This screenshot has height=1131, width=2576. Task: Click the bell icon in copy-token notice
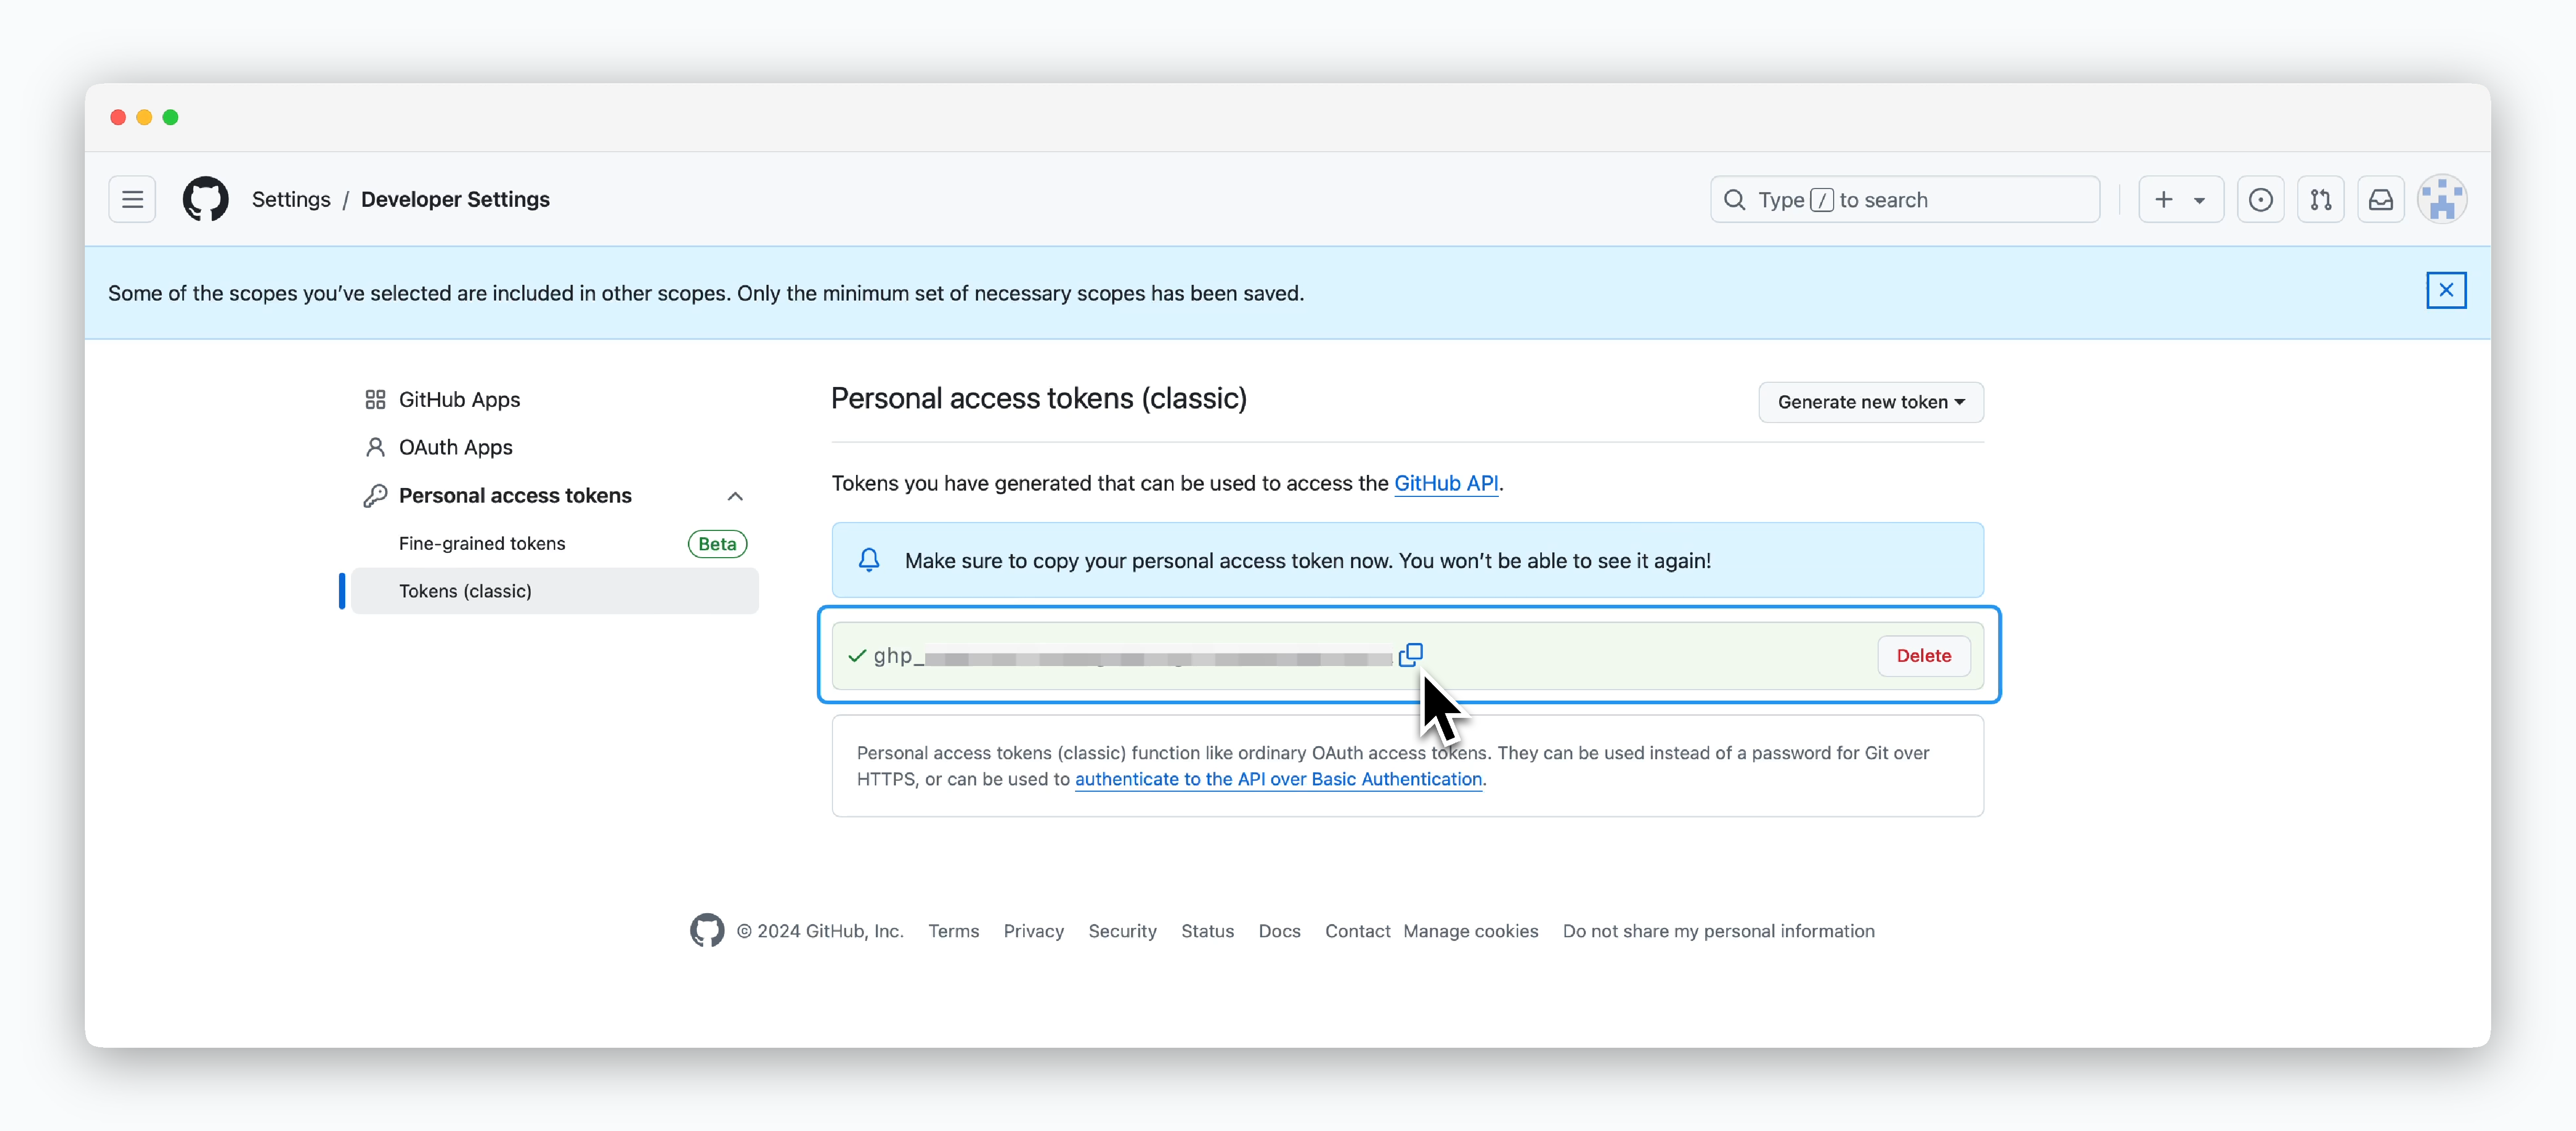click(869, 560)
